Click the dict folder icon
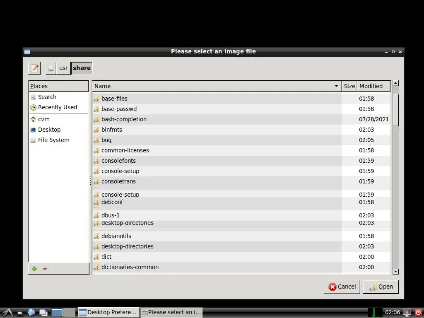424x318 pixels. tap(96, 257)
